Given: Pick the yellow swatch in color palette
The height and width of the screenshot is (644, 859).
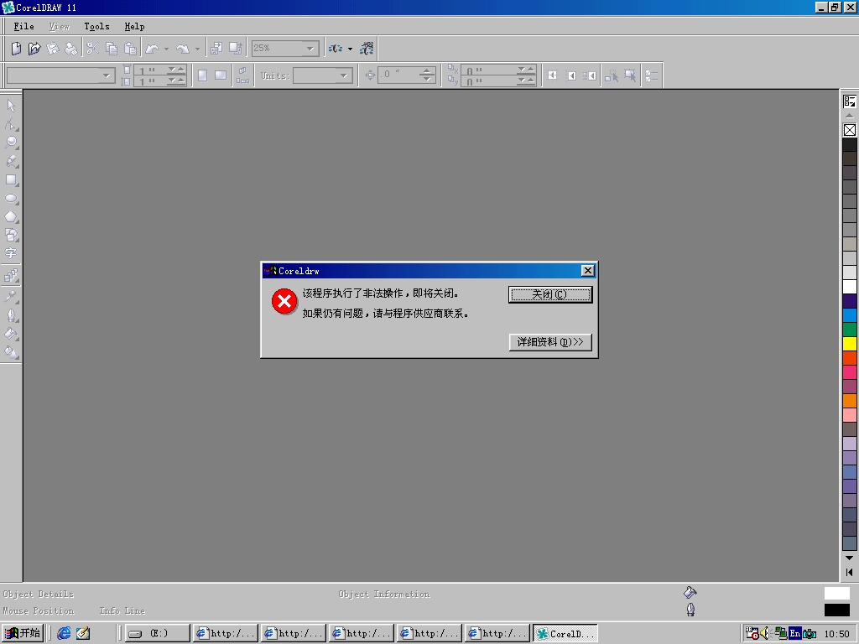Looking at the screenshot, I should tap(849, 344).
